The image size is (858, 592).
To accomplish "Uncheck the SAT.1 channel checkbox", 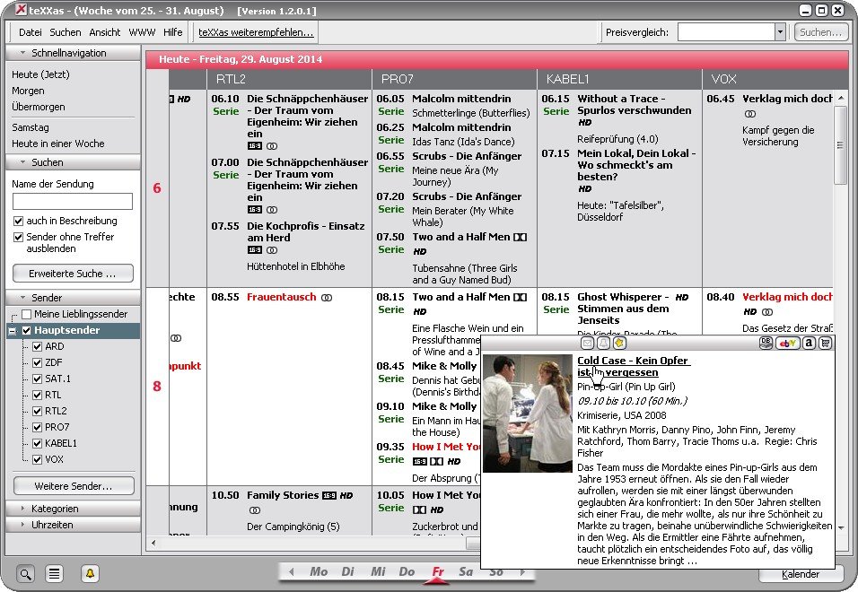I will click(x=37, y=379).
